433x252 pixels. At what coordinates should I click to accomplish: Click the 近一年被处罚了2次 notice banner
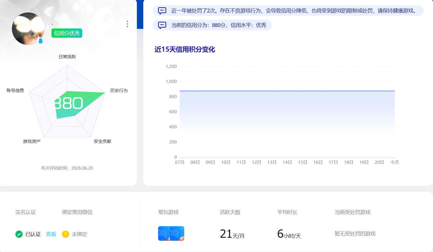[288, 11]
